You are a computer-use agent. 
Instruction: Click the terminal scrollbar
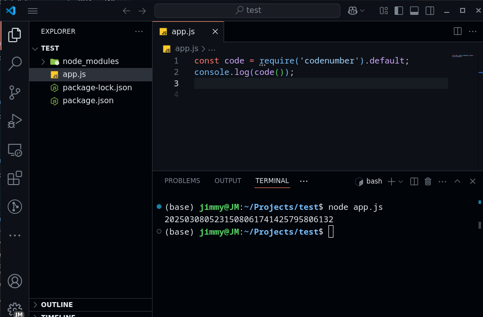[480, 225]
